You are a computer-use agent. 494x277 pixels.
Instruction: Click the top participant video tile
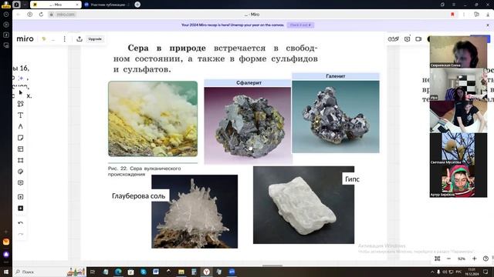(x=458, y=52)
